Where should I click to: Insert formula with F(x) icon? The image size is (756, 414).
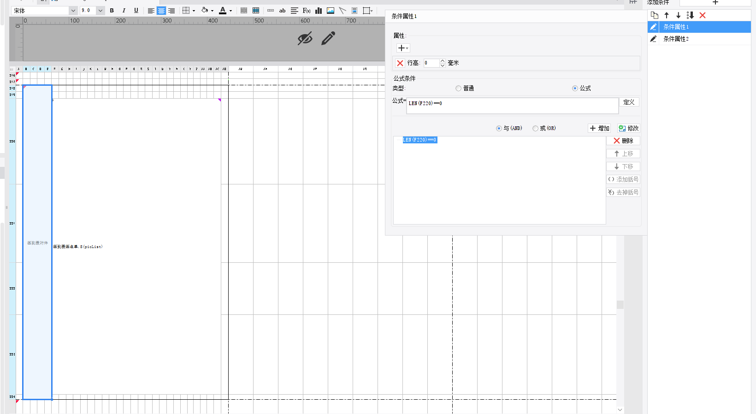(x=307, y=11)
